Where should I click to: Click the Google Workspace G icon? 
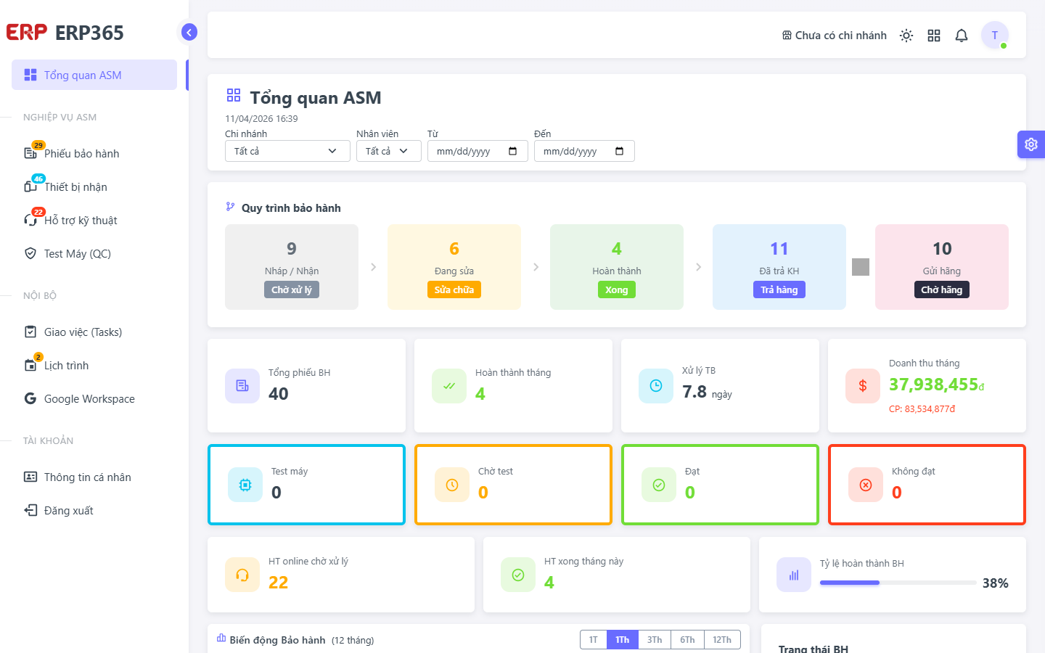pos(30,398)
